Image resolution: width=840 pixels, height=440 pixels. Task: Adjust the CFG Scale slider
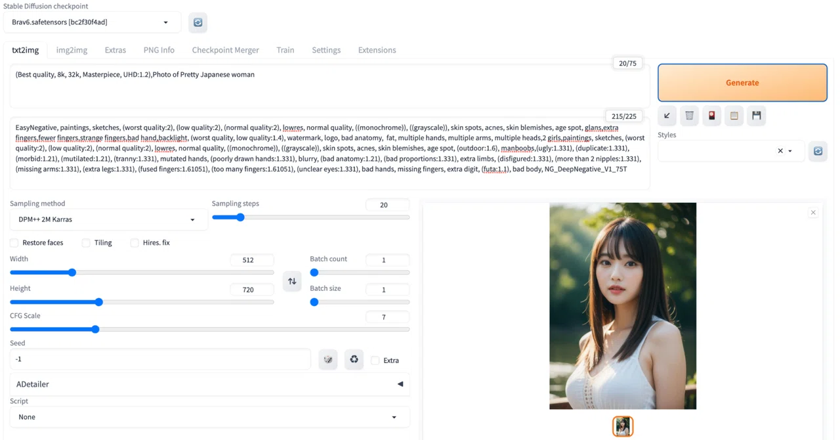[210, 329]
